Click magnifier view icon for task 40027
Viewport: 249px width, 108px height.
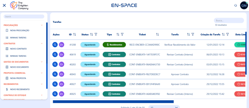55,84
